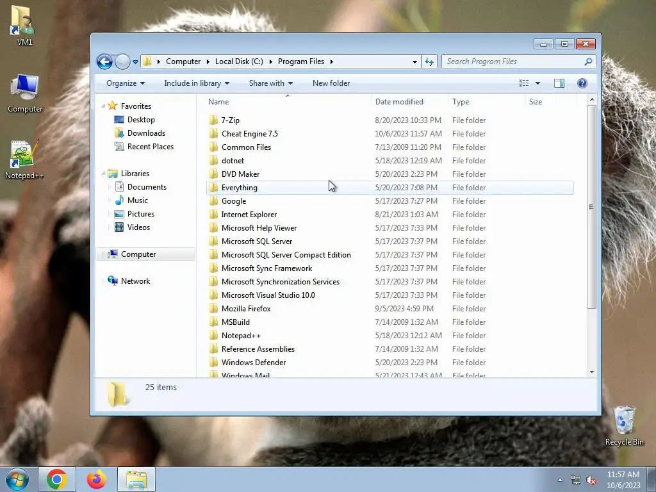Select the MSBuild folder name

pyautogui.click(x=236, y=322)
